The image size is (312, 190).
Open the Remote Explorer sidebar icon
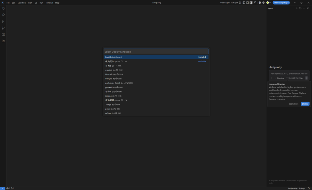coord(3,35)
